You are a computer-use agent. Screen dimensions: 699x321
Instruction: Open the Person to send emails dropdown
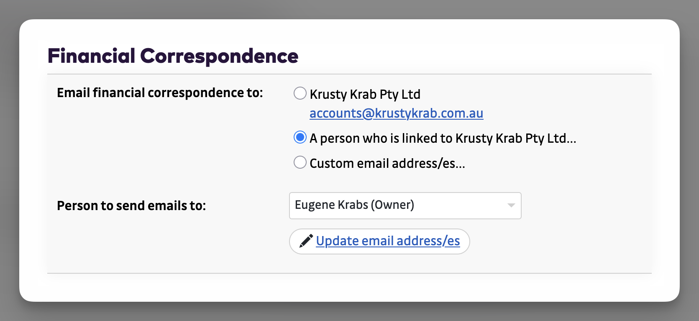tap(405, 205)
